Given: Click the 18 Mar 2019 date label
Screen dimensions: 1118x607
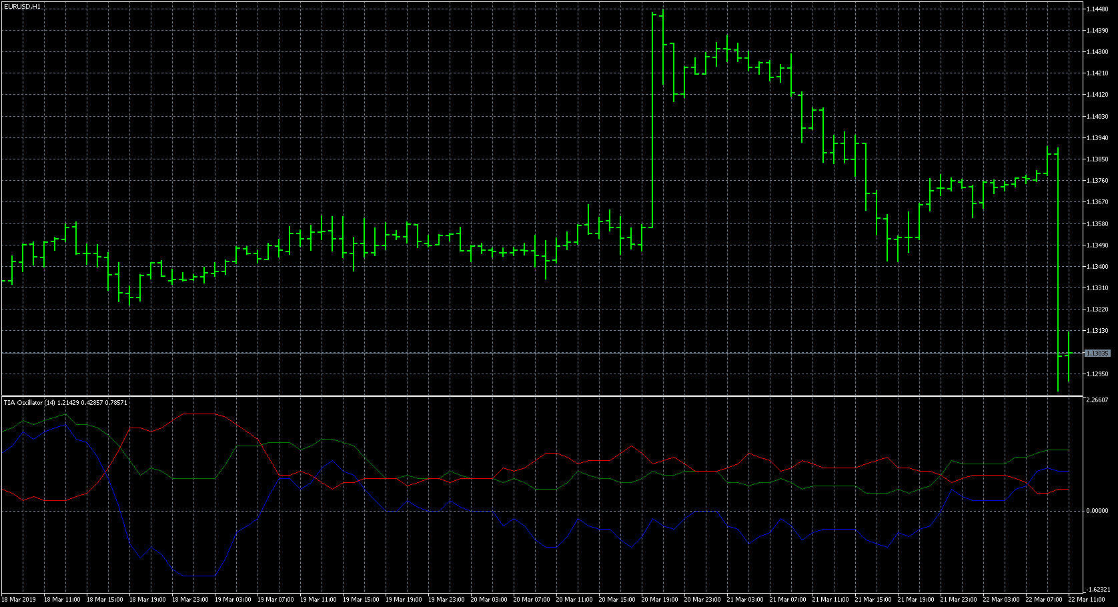Looking at the screenshot, I should point(21,600).
